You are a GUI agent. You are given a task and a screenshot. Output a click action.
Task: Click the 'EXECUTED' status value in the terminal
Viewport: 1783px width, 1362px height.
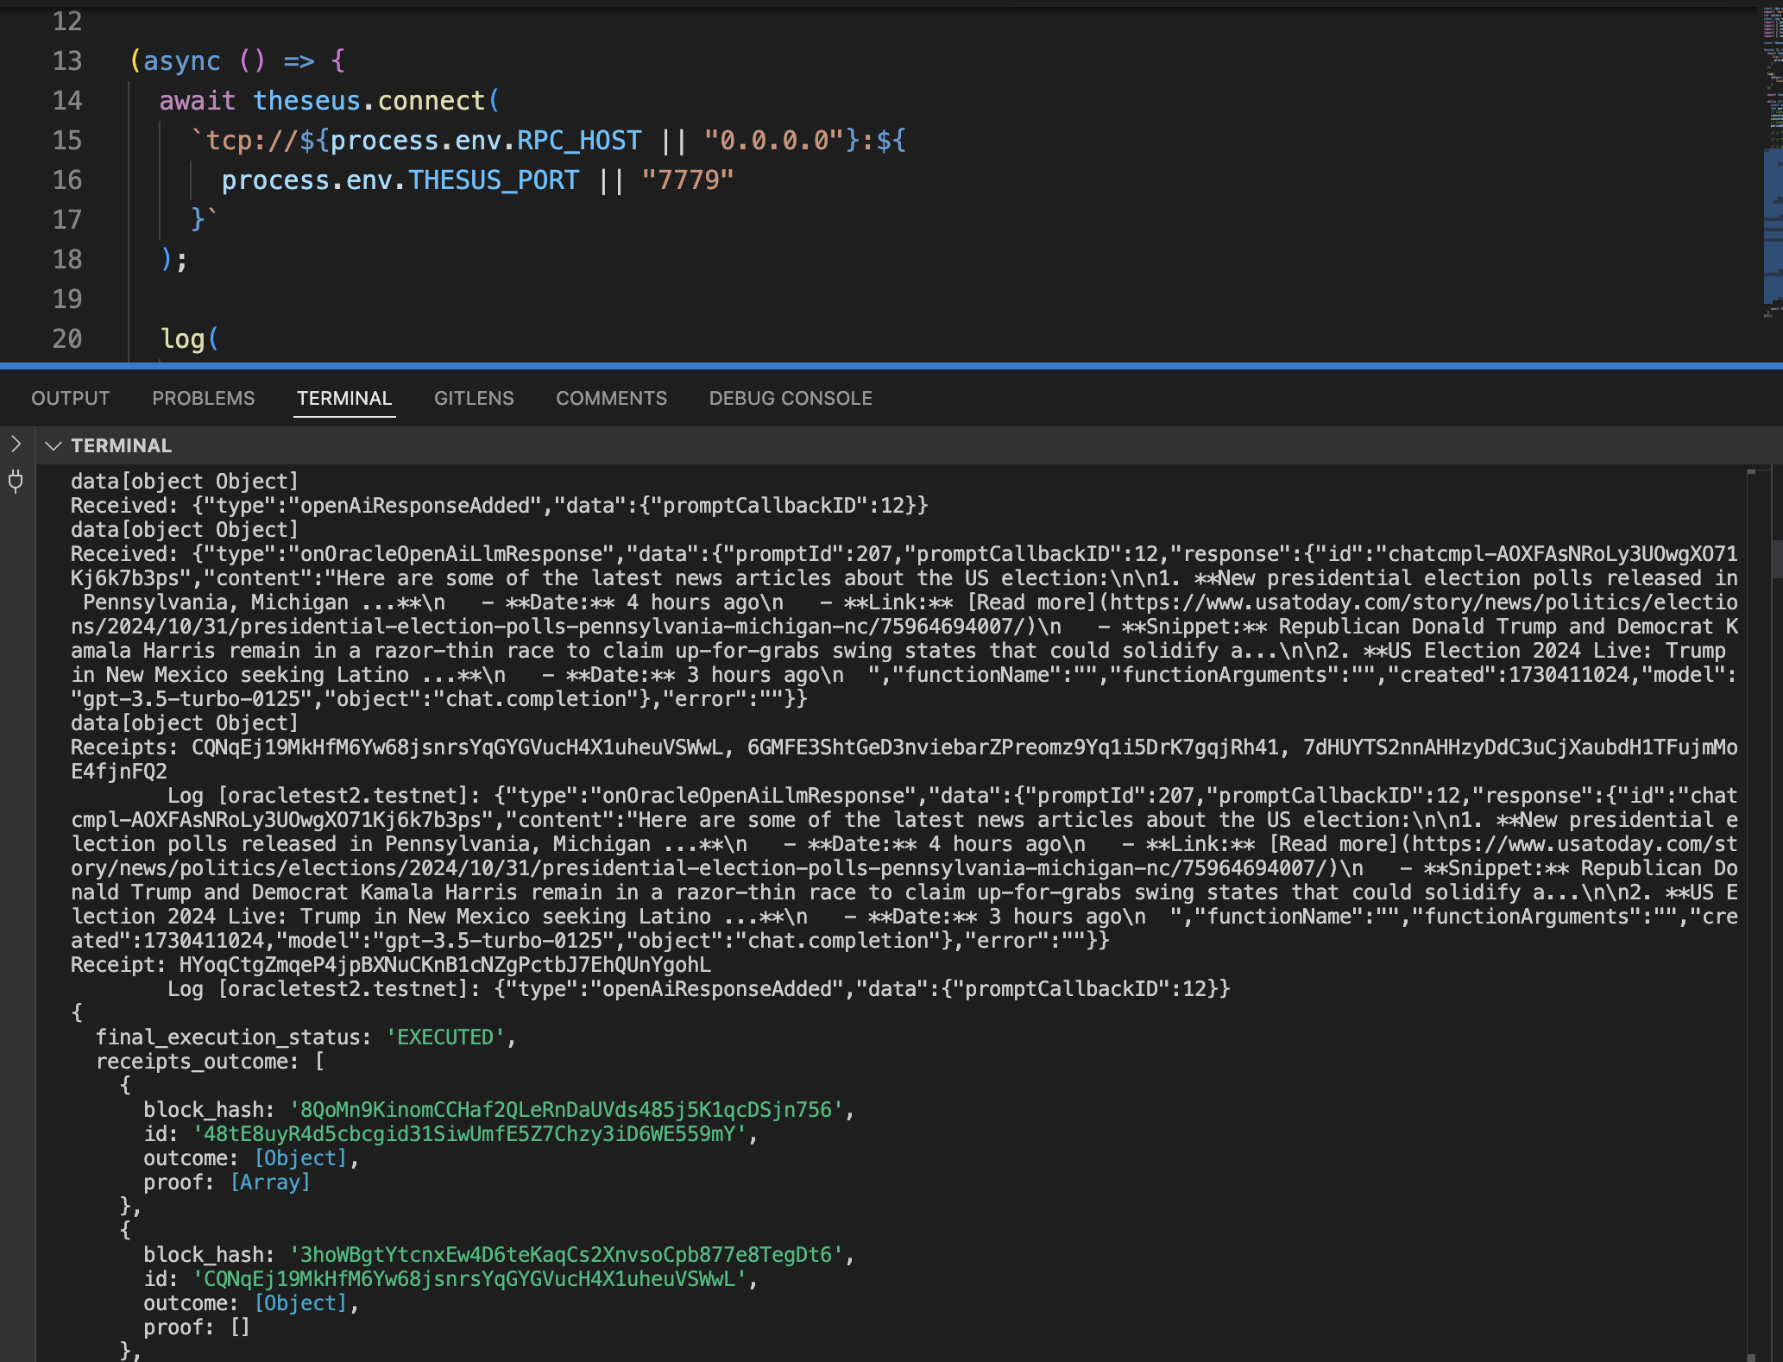point(444,1037)
